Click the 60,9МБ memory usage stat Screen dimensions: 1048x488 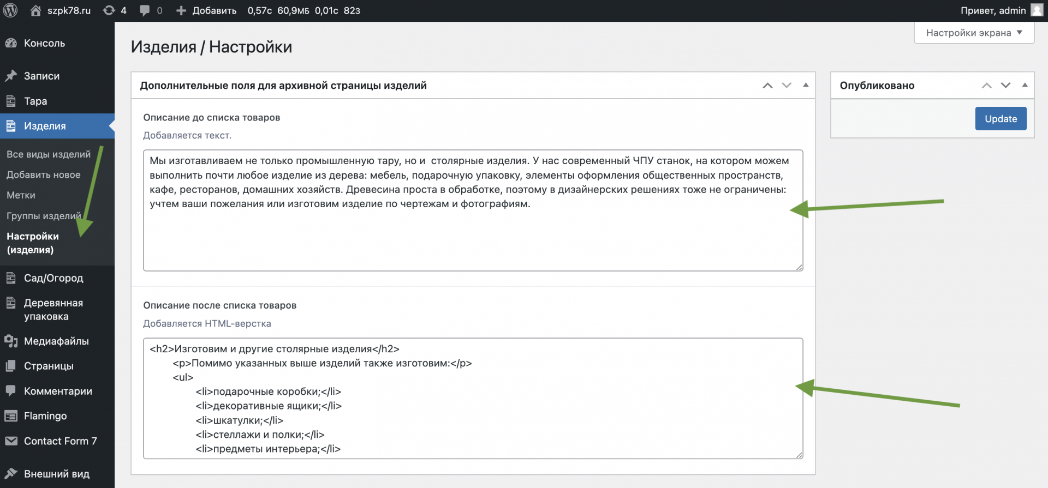[x=293, y=10]
